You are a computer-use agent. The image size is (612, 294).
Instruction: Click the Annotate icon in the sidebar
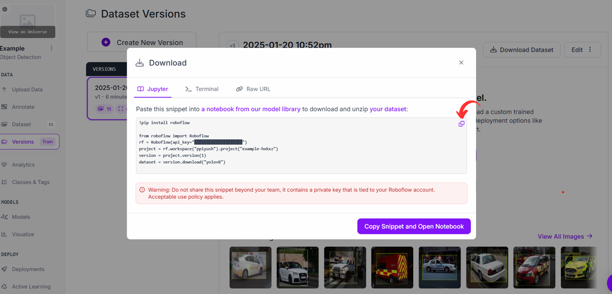pos(4,107)
